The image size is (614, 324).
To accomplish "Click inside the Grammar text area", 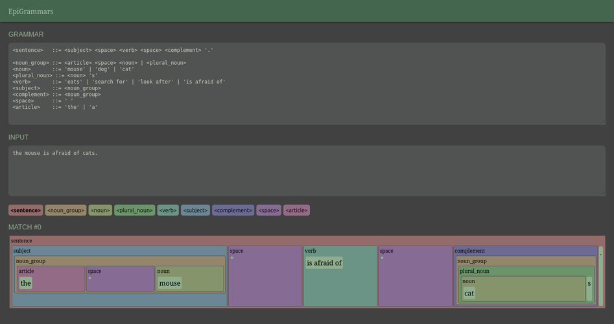I will (x=307, y=84).
